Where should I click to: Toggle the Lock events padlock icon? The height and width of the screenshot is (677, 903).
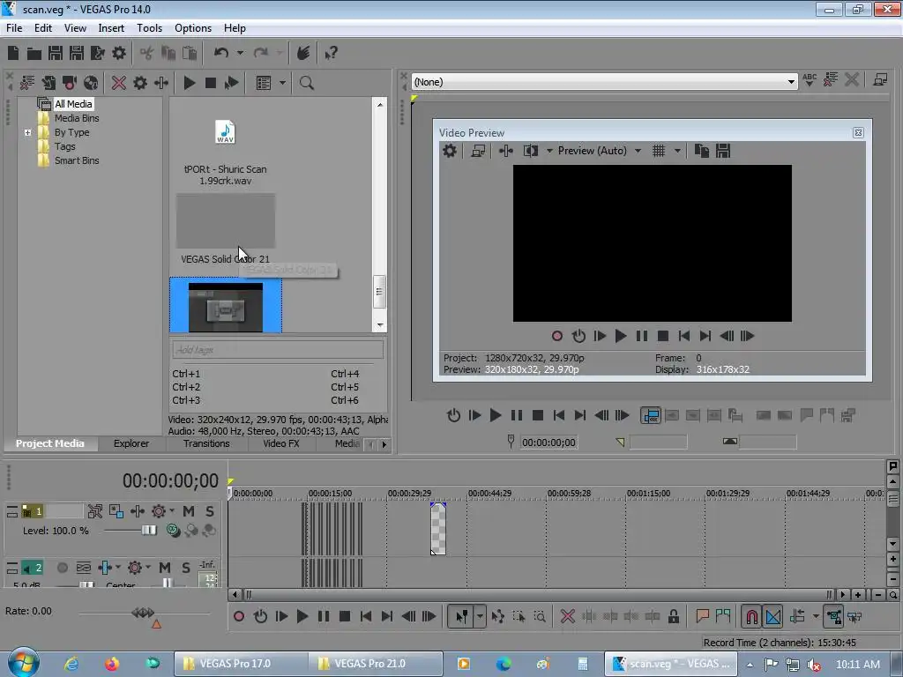(673, 616)
